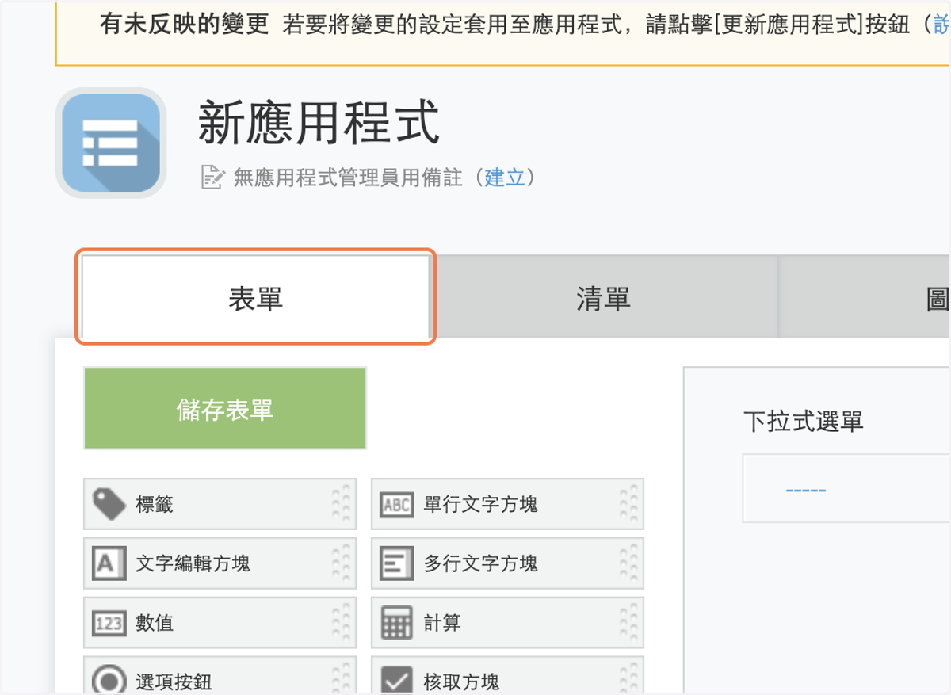Click the 建立 link for admin memo
951x695 pixels.
[x=505, y=178]
